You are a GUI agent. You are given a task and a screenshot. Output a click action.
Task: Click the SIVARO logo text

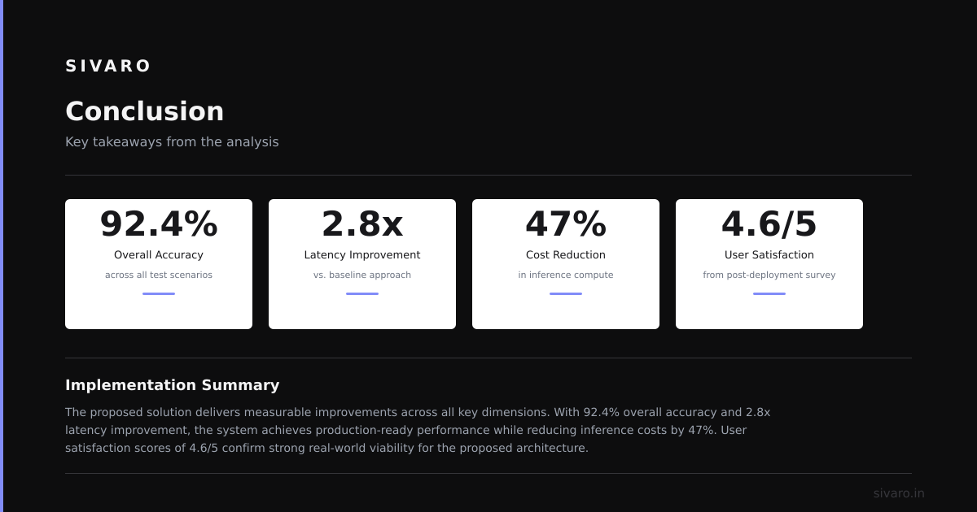point(107,66)
